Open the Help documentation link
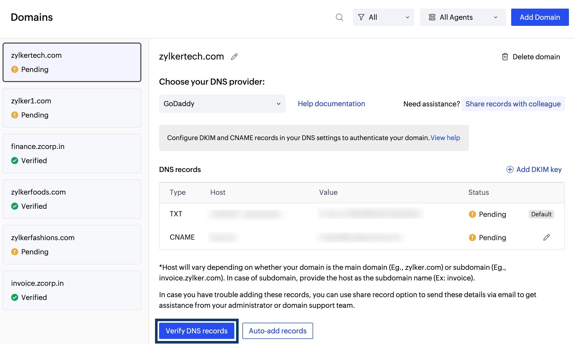574x344 pixels. [x=331, y=104]
